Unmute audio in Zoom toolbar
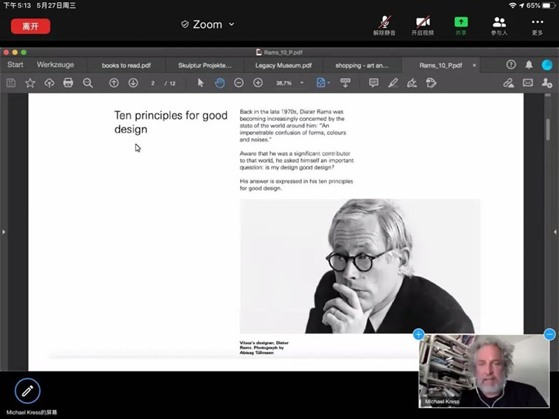The image size is (559, 419). click(384, 24)
